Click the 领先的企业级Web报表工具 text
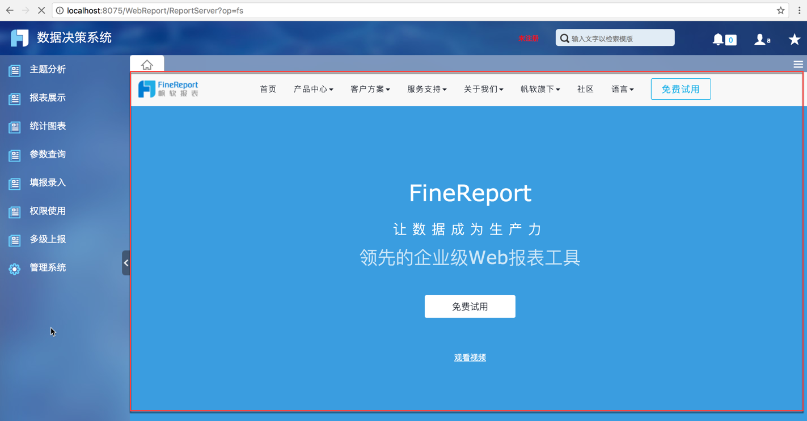The image size is (807, 421). pos(470,258)
